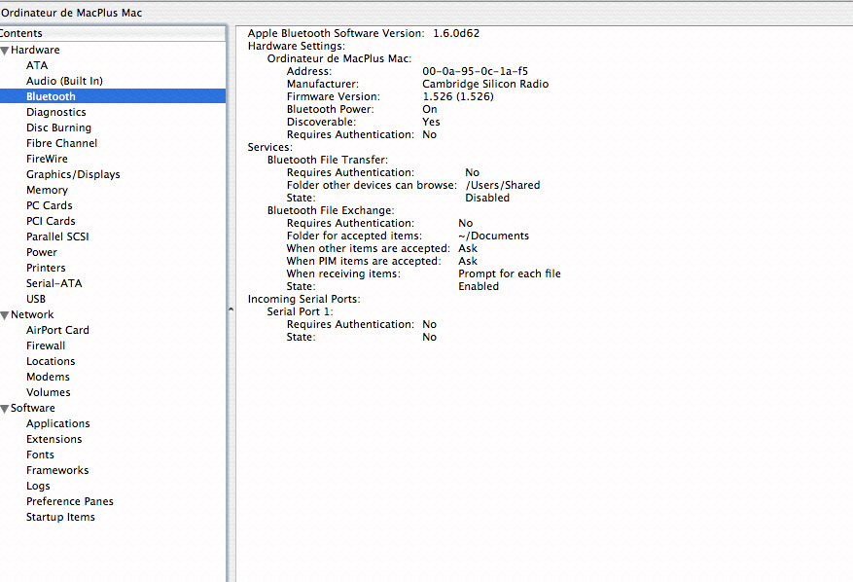Select the highlighted Bluetooth entry
The image size is (853, 582).
point(113,96)
